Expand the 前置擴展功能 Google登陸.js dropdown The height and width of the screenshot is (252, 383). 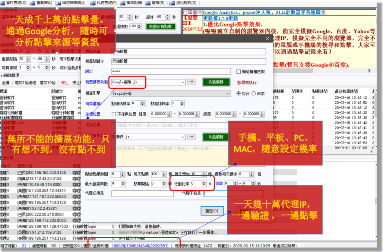(183, 82)
